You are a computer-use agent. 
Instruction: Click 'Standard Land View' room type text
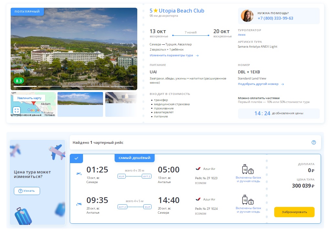[x=252, y=79]
